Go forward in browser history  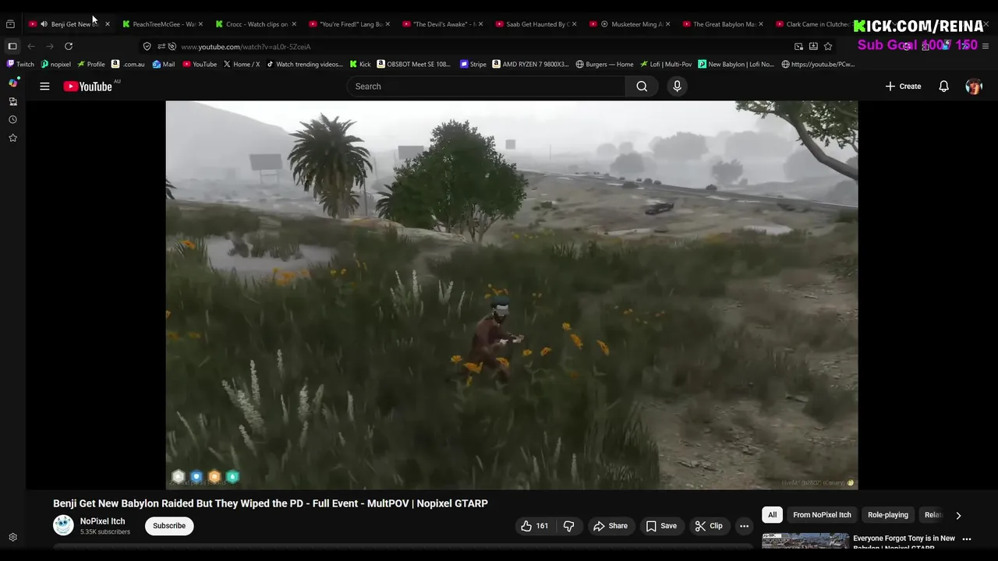pyautogui.click(x=50, y=47)
